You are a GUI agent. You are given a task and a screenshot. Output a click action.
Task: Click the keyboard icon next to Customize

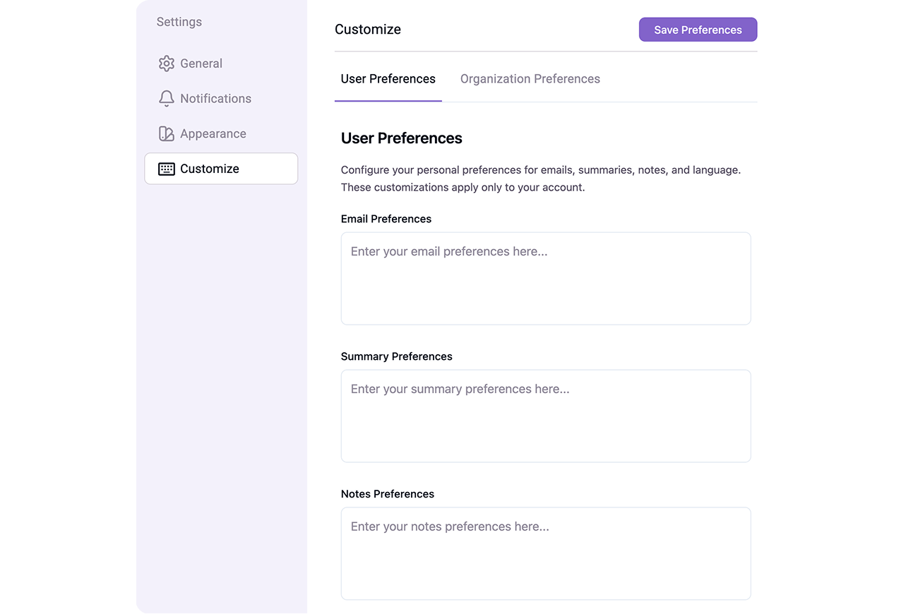167,169
